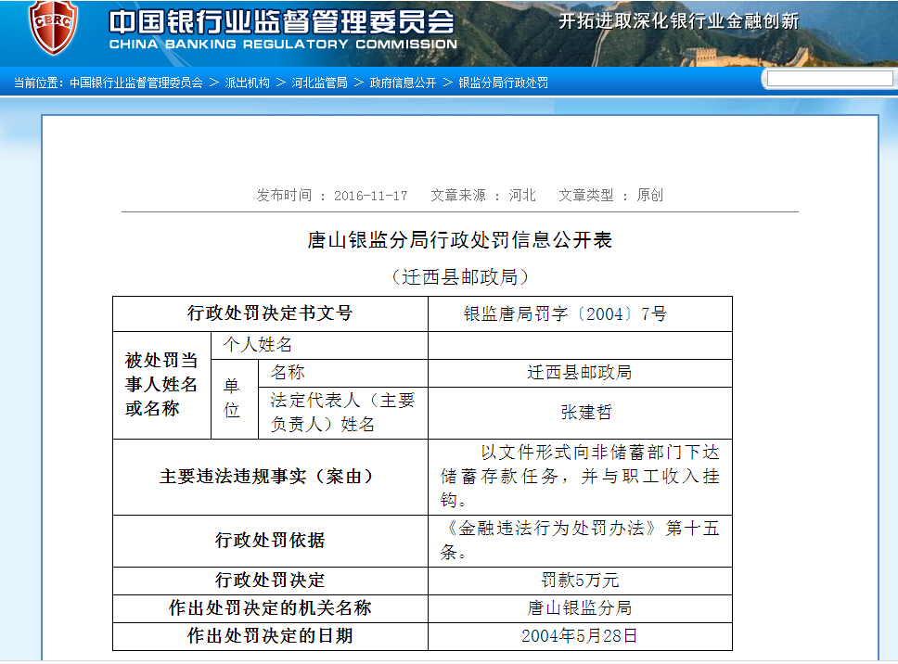Click label 发布时间

284,195
